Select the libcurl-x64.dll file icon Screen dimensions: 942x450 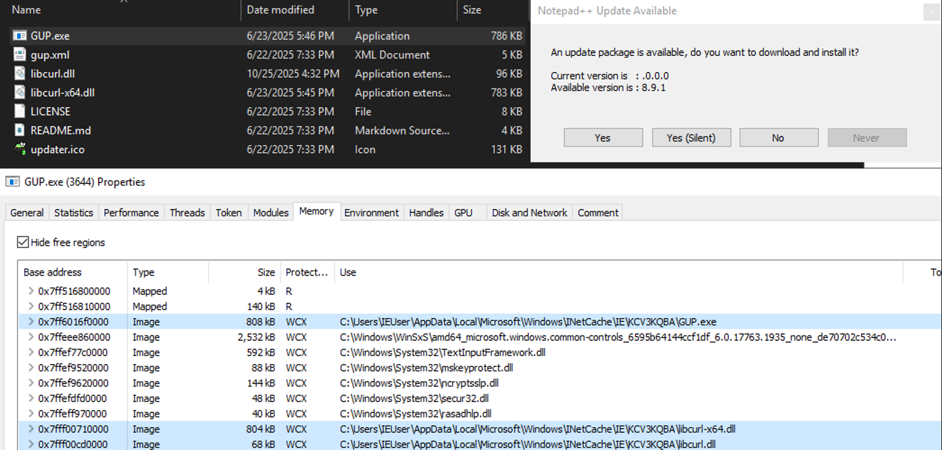pos(20,93)
